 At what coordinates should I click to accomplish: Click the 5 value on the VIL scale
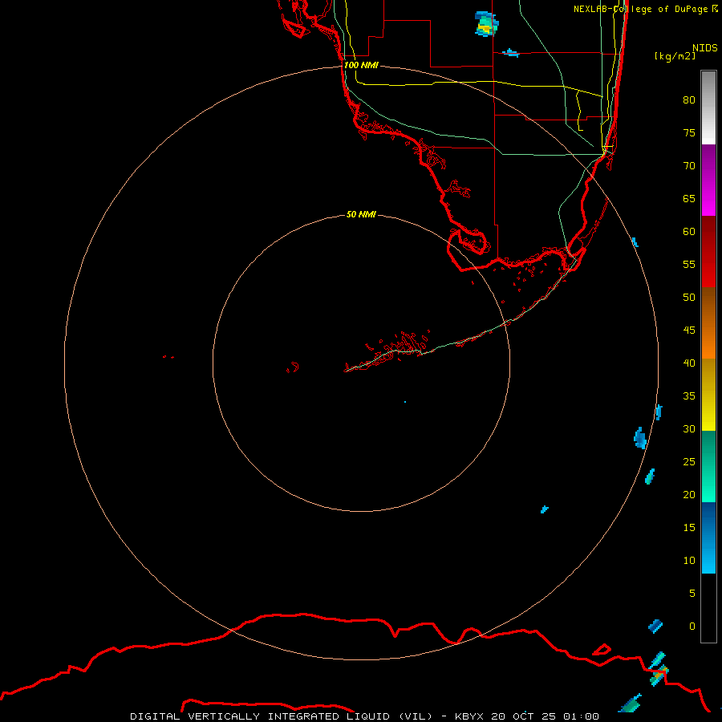(x=692, y=593)
